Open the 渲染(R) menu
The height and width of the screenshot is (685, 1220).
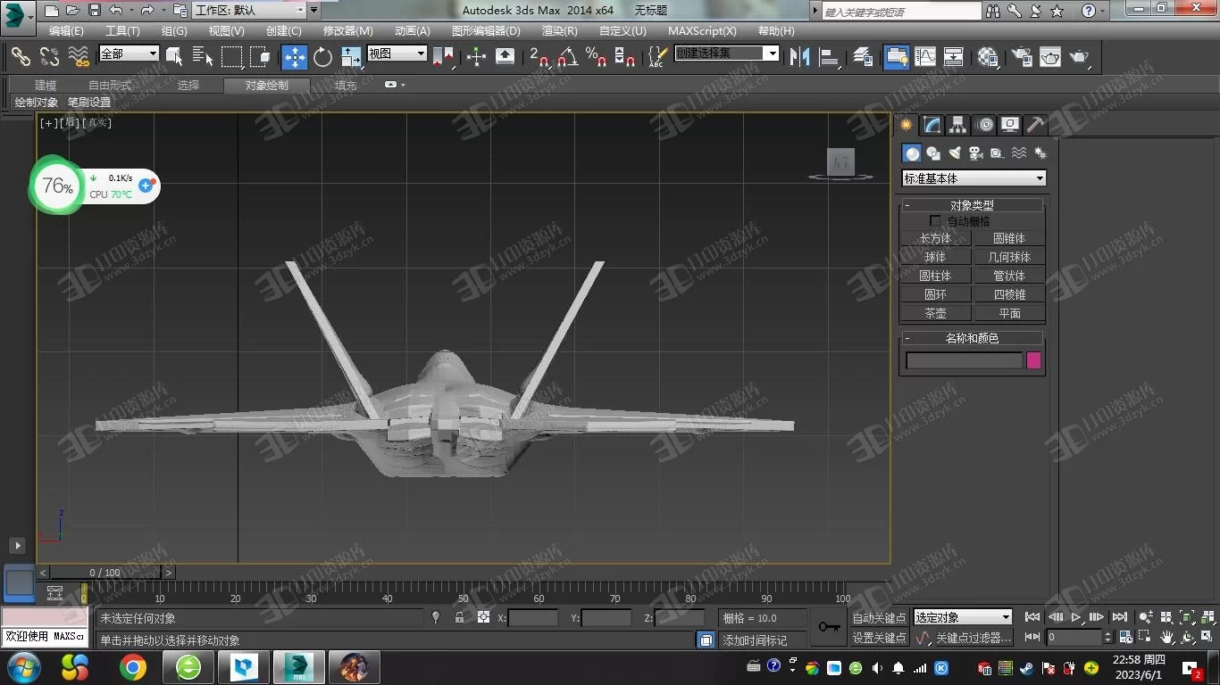click(x=560, y=30)
